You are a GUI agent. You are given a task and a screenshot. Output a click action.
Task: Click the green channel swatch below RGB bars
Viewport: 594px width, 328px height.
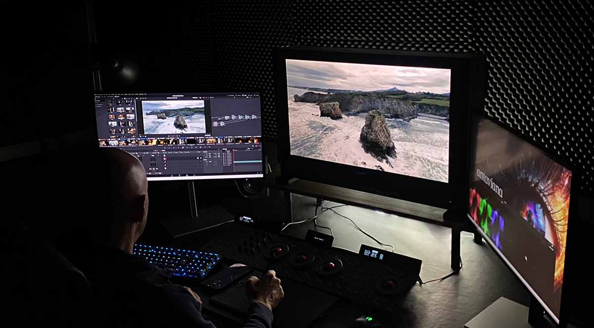point(153,169)
